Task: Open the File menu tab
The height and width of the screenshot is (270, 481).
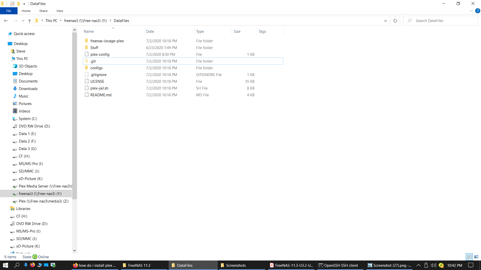Action: 9,11
